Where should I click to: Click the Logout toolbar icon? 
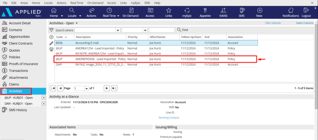(306, 11)
